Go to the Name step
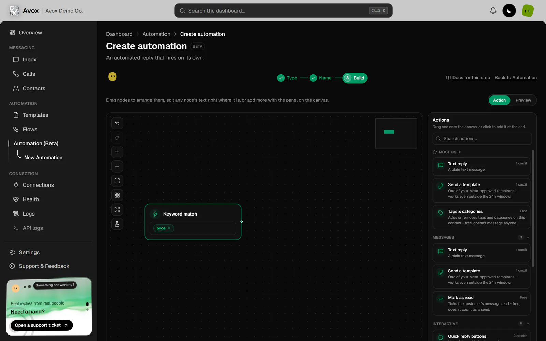This screenshot has height=341, width=546. point(320,78)
